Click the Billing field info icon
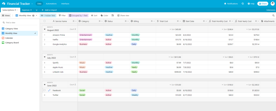The height and width of the screenshot is (111, 276). click(x=152, y=21)
